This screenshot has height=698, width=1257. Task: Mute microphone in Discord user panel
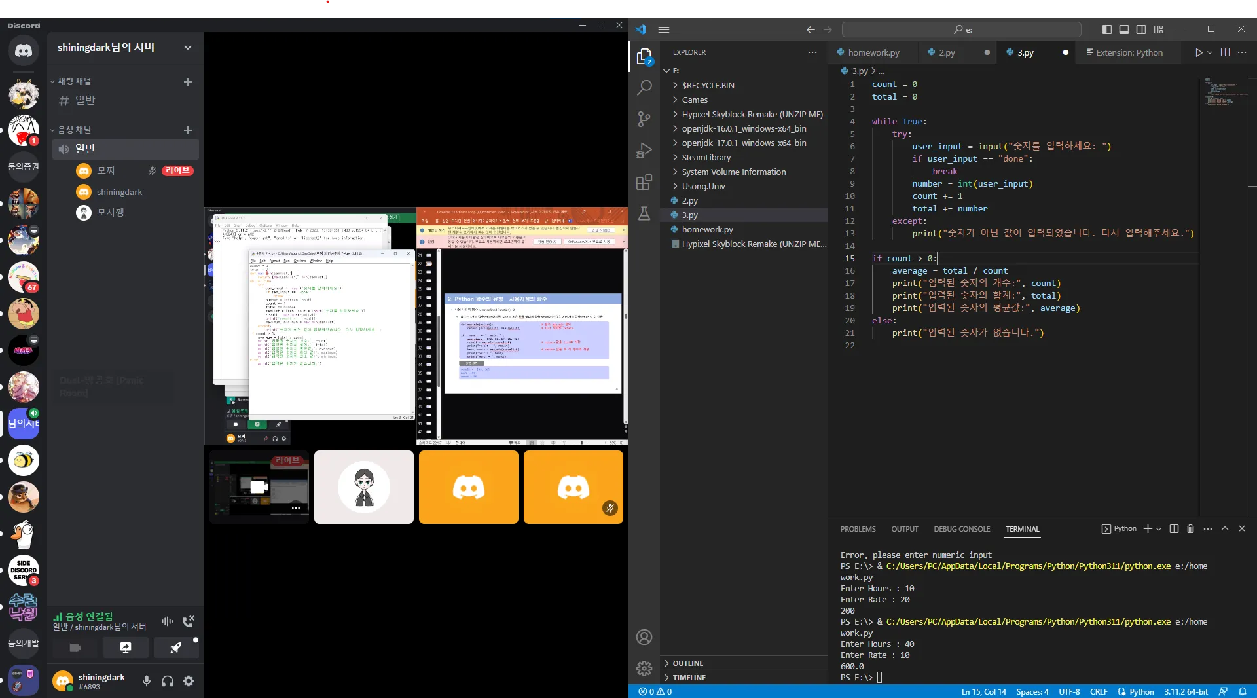click(x=147, y=681)
